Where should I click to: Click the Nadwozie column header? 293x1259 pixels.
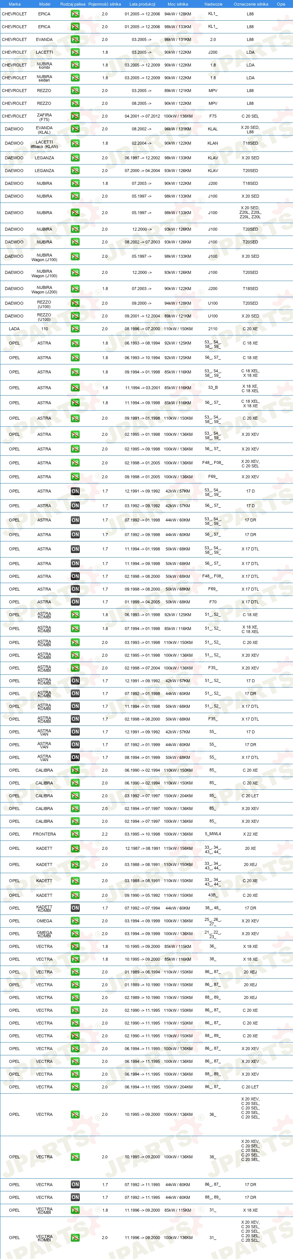pyautogui.click(x=213, y=4)
